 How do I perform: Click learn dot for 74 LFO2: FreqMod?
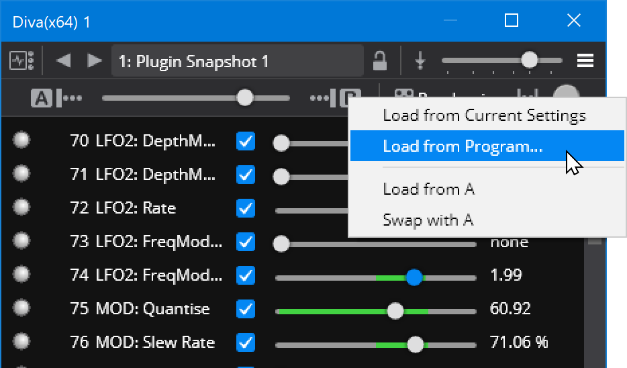(21, 275)
